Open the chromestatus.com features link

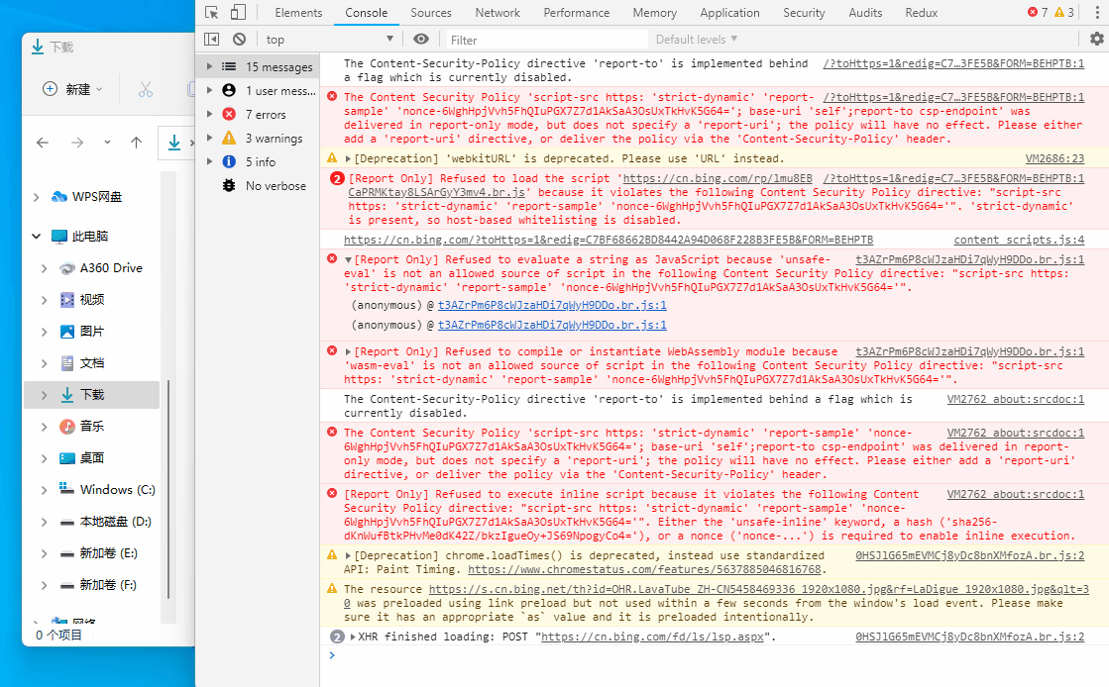tap(644, 569)
